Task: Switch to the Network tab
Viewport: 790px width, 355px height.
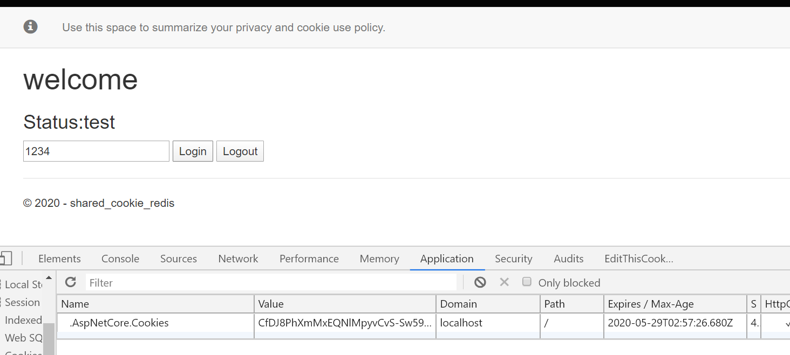Action: pos(238,259)
